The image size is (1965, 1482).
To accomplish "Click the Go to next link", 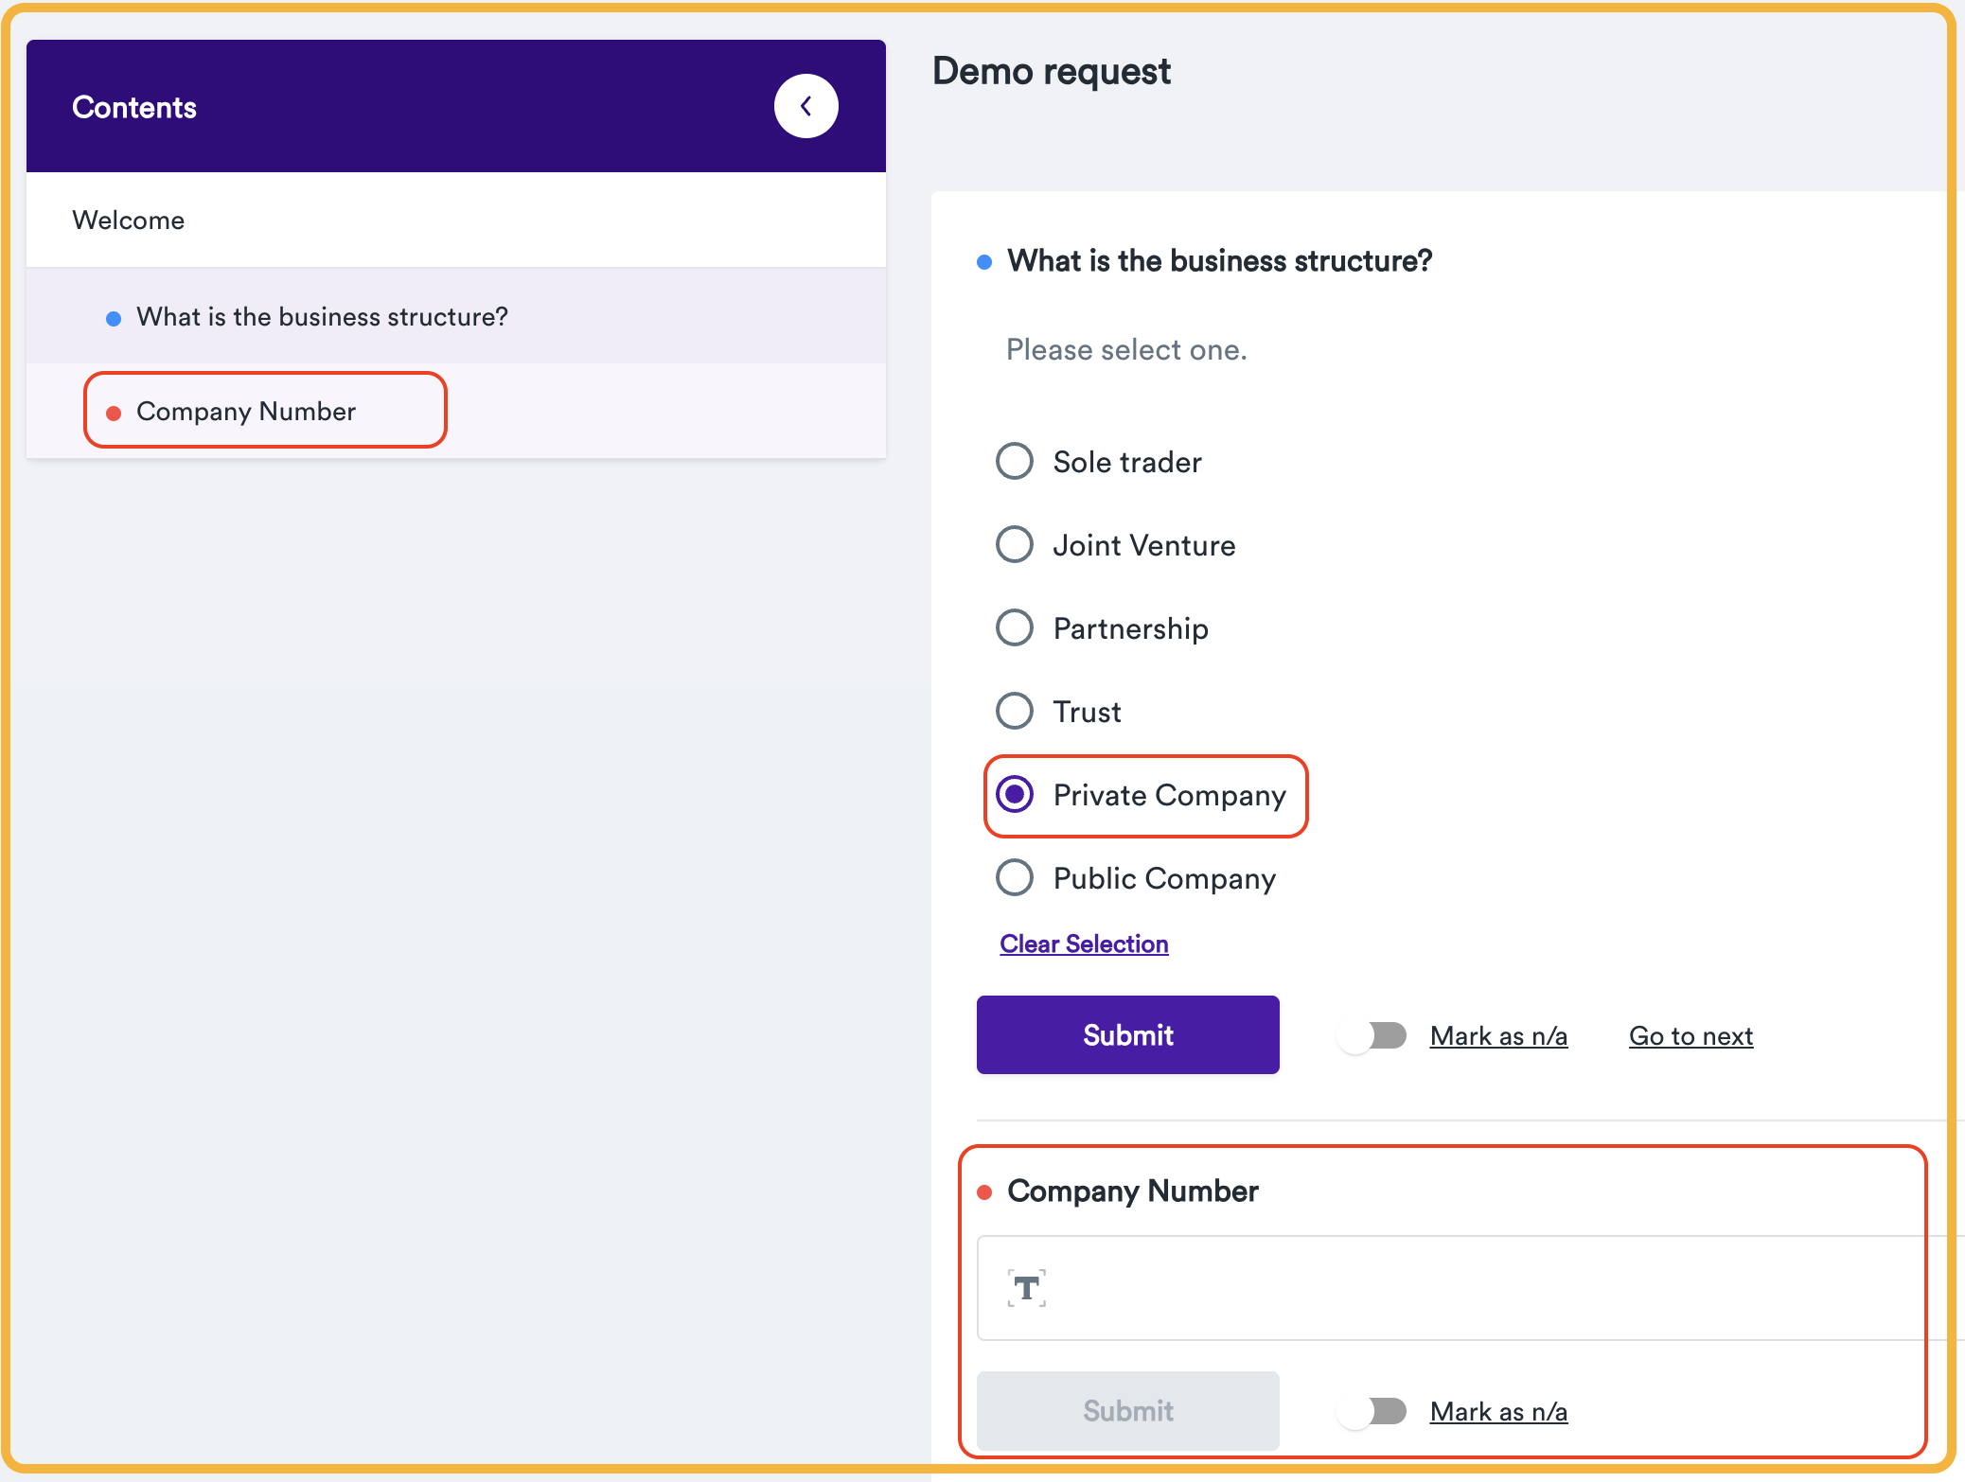I will [x=1691, y=1036].
